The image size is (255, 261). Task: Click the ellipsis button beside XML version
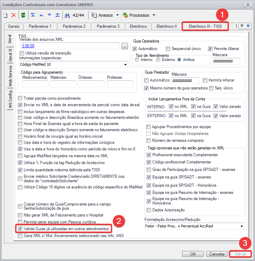pos(125,46)
